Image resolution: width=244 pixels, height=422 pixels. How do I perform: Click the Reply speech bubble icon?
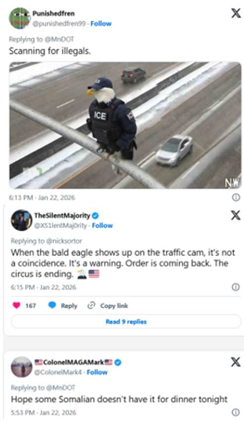point(52,305)
